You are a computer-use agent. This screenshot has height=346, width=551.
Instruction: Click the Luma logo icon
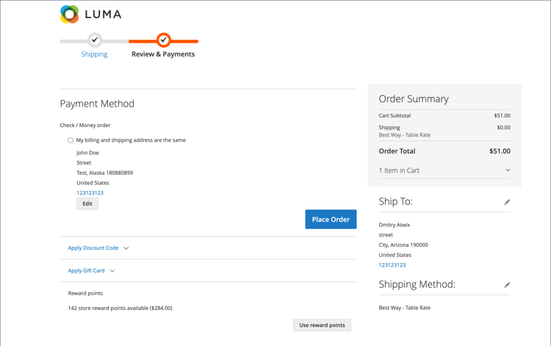pos(70,14)
